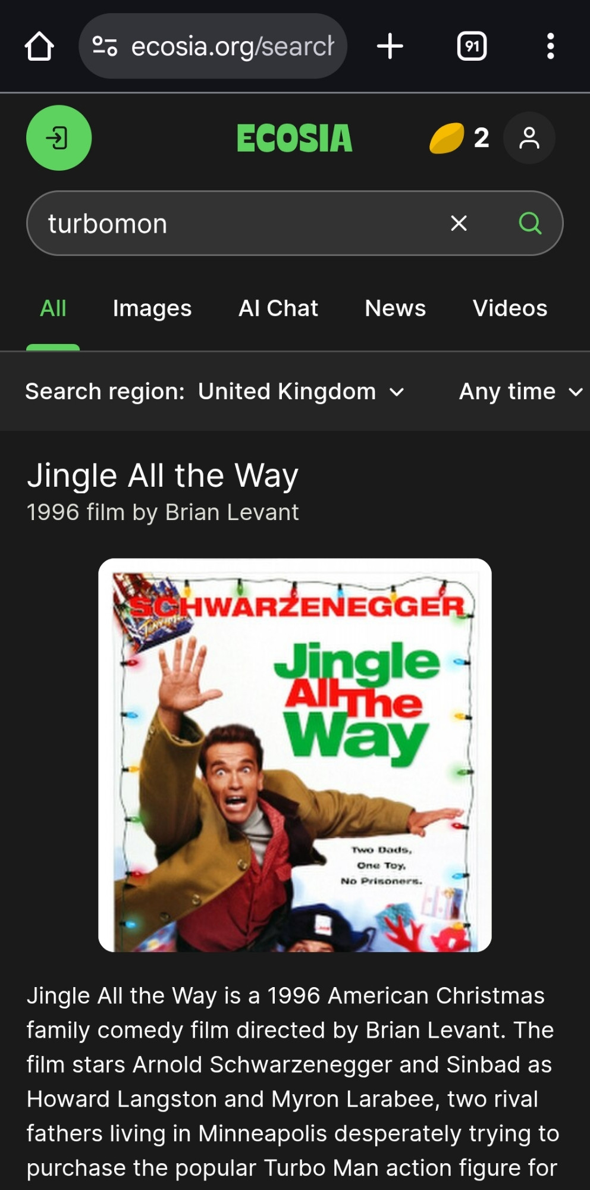Switch to the Videos tab
This screenshot has height=1190, width=590.
point(510,308)
